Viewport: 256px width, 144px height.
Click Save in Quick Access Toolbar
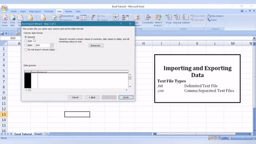pyautogui.click(x=2, y=34)
